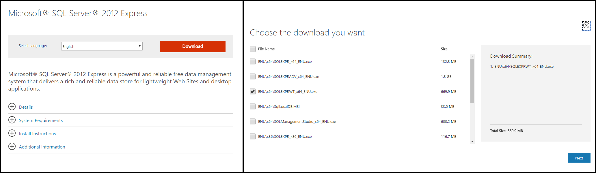Select the SQLManagementStudio_x64_ENU.exe checkbox

coord(253,121)
